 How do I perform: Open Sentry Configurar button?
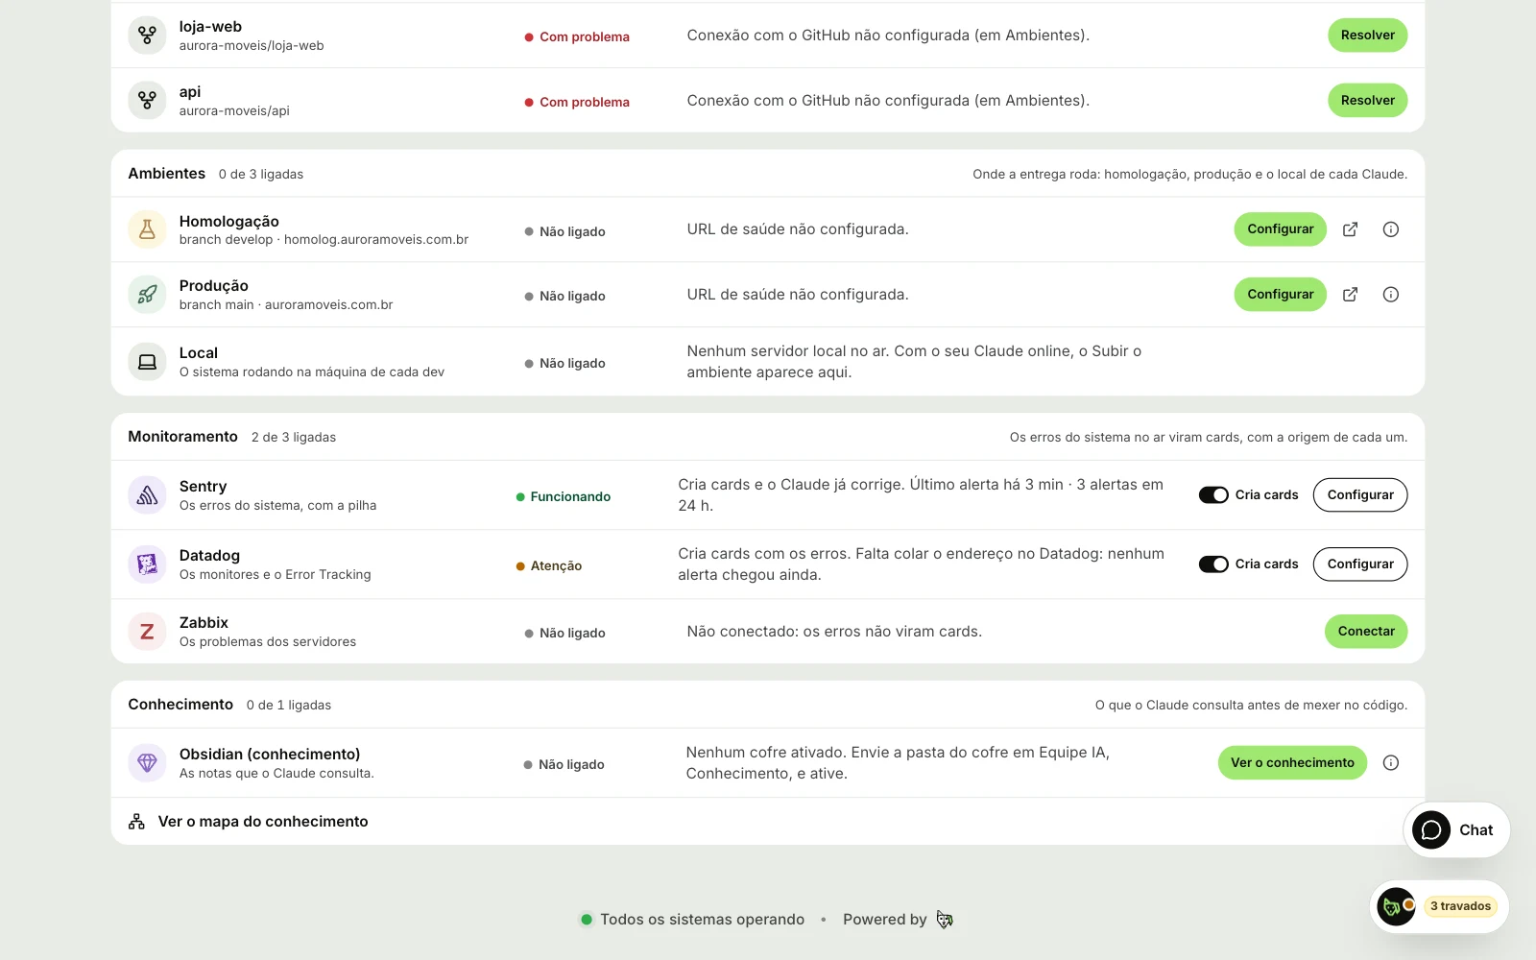click(1360, 495)
